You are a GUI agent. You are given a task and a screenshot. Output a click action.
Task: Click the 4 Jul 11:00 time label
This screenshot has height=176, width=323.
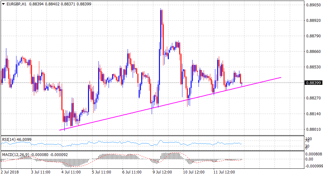71,172
